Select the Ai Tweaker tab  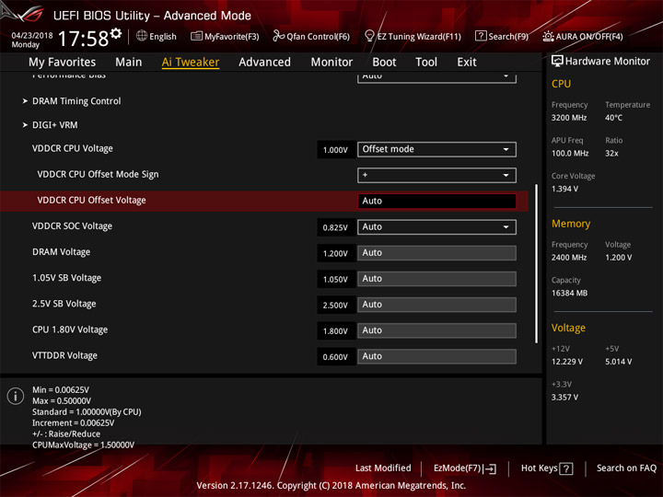(191, 63)
